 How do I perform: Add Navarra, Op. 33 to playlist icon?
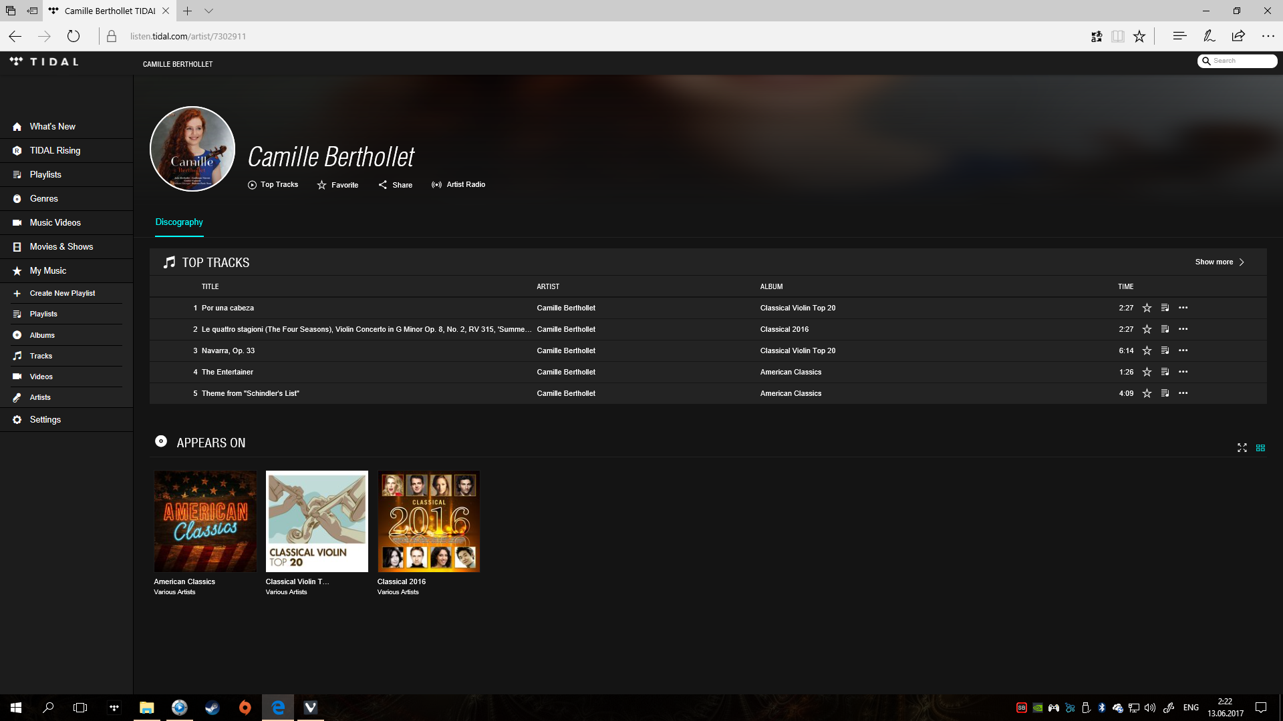point(1165,350)
